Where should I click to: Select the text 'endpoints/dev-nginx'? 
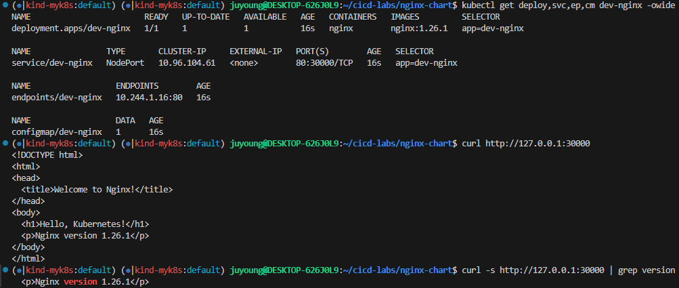(x=57, y=98)
